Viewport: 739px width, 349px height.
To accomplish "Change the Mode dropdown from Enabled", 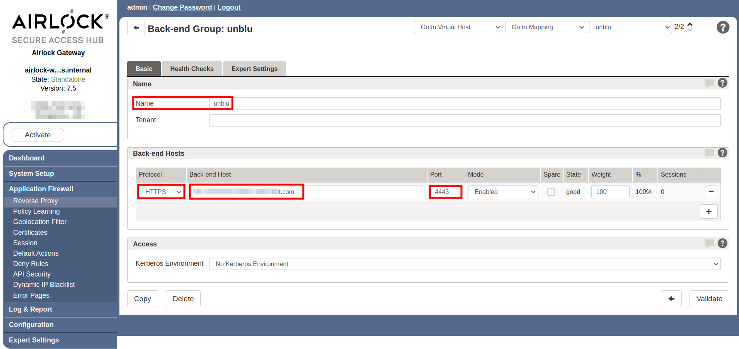I will coord(502,192).
